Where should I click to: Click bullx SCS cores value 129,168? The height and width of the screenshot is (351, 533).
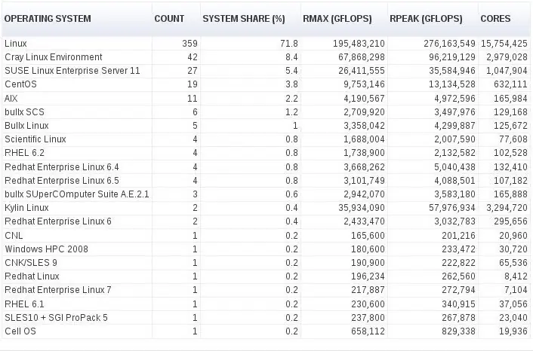pos(510,112)
